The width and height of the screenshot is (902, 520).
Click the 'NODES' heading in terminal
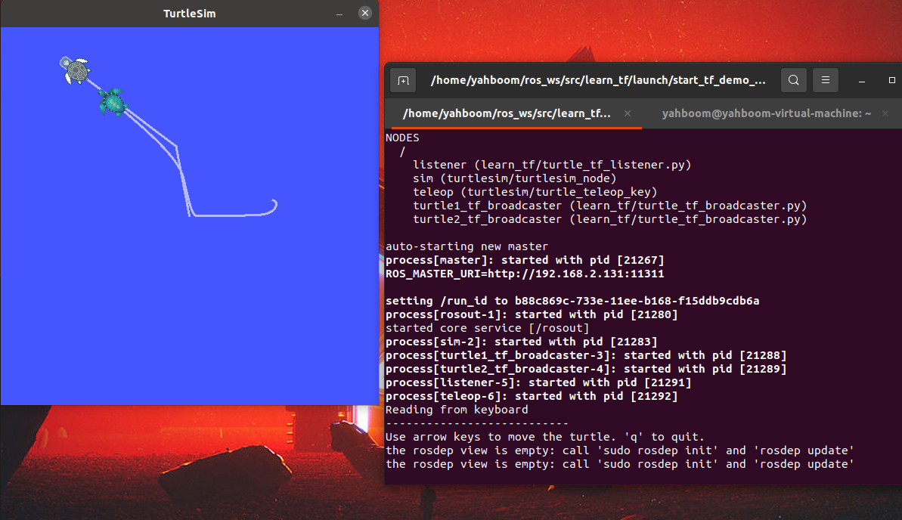pyautogui.click(x=402, y=138)
